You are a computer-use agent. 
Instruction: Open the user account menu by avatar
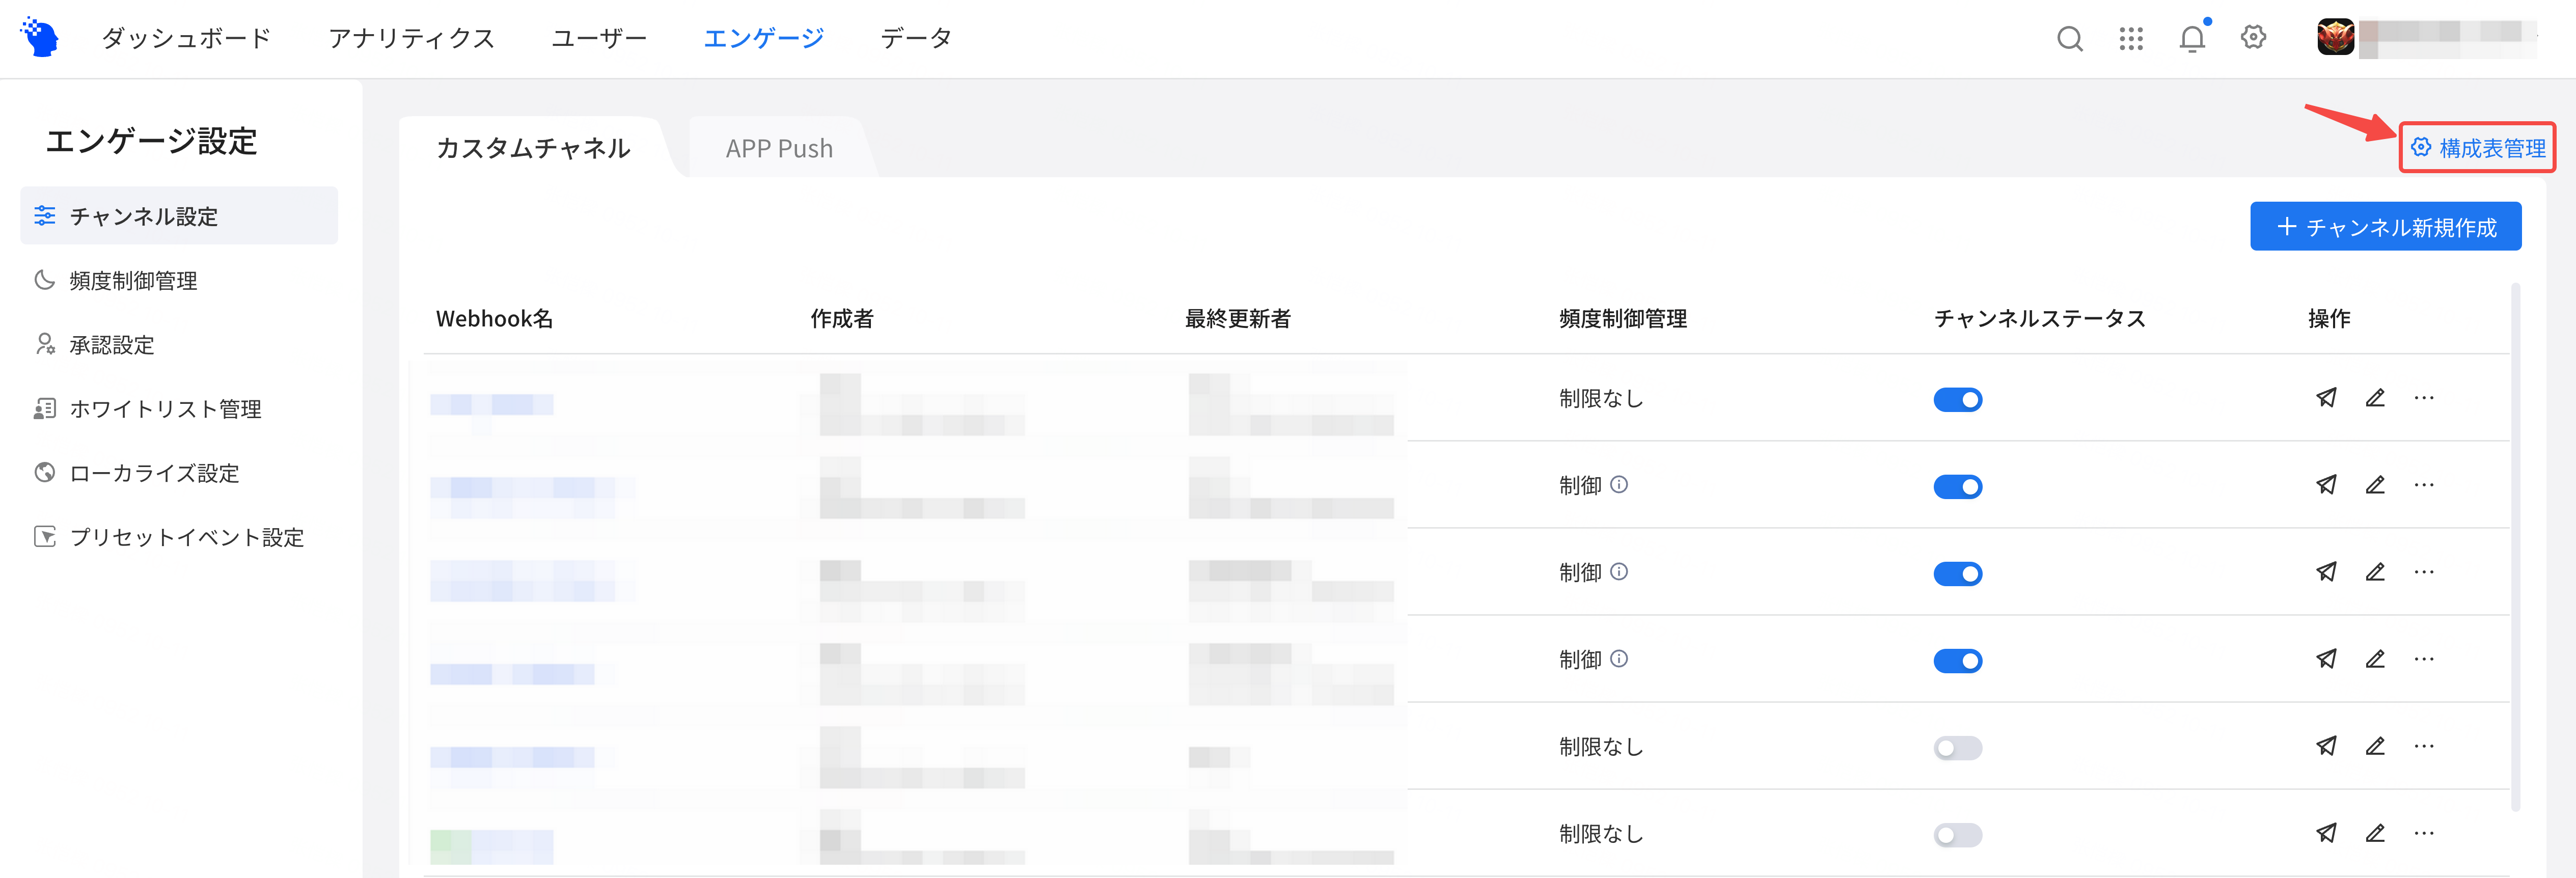2335,38
